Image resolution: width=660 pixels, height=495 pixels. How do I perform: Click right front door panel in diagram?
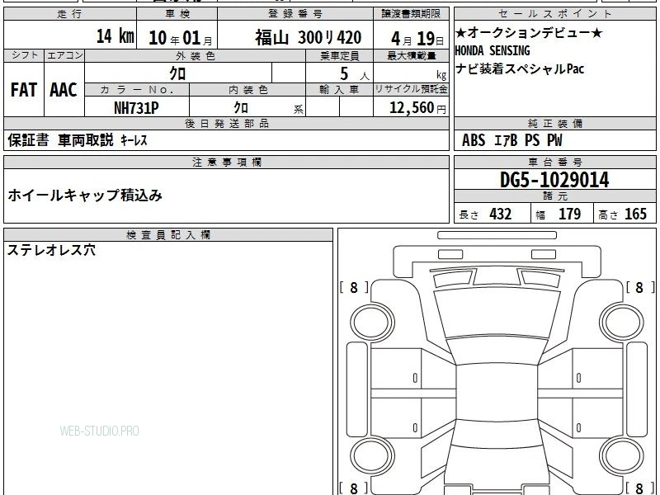point(597,368)
